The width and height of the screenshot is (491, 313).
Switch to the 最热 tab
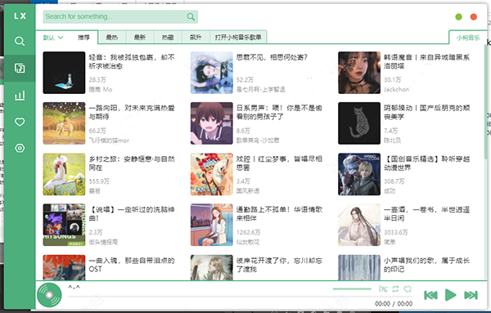[x=112, y=38]
